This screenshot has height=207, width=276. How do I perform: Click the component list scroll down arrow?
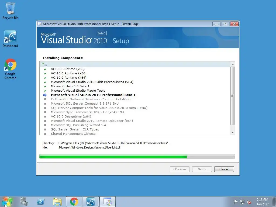[x=233, y=133]
